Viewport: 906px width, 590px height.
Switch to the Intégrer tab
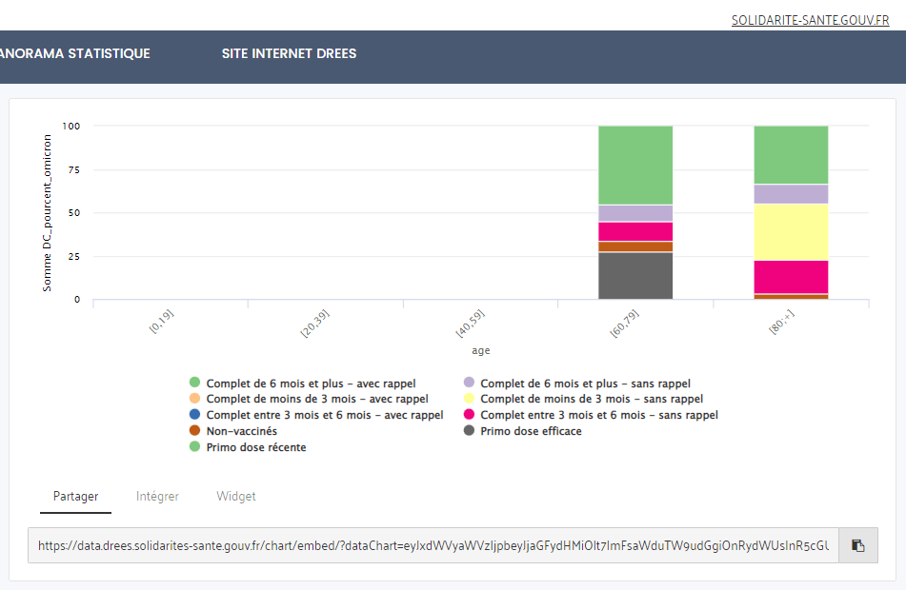157,497
